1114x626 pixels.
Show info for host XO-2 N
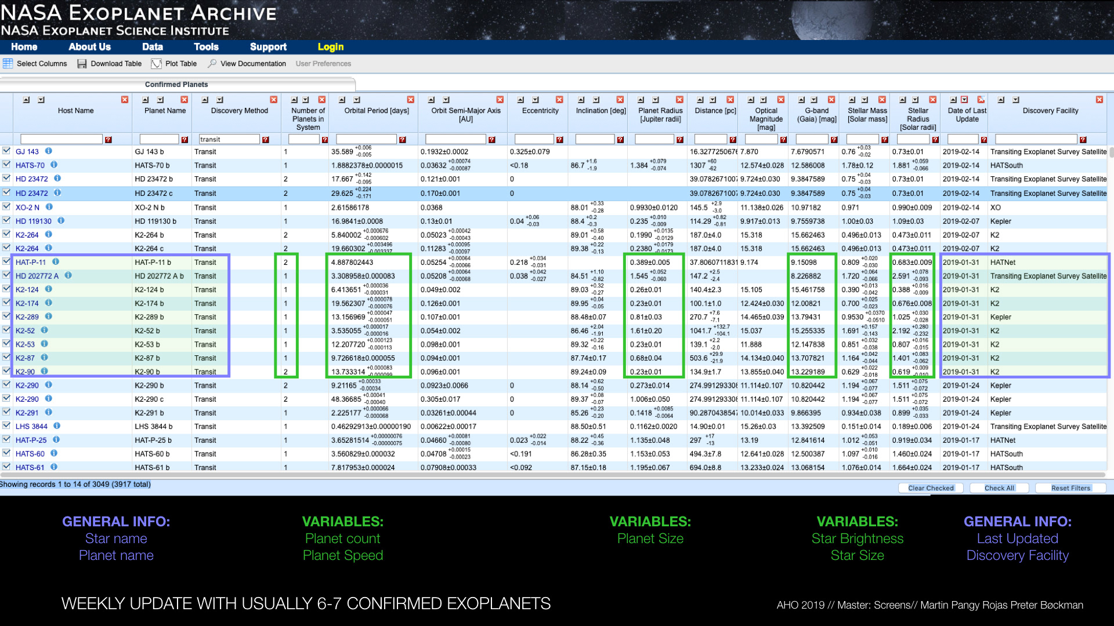tap(49, 207)
